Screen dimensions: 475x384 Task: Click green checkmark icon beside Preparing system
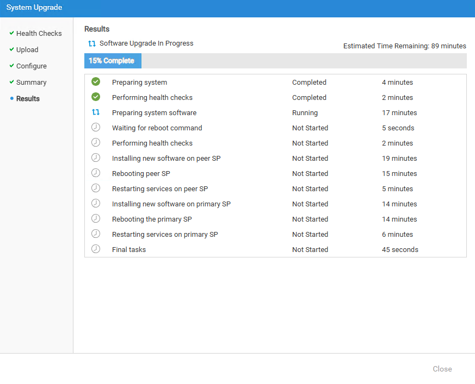(x=96, y=82)
